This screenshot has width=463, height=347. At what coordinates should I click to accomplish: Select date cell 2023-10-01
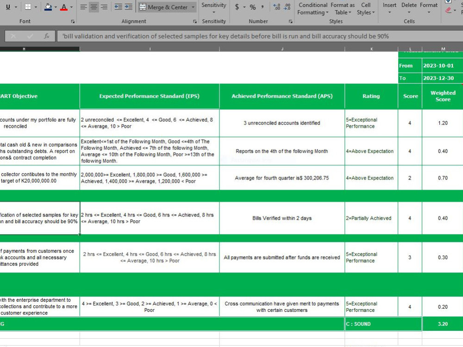point(442,66)
